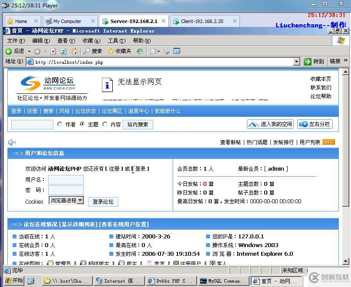Image resolution: width=351 pixels, height=287 pixels.
Task: Click the Quick Launch Internet Explorer icon
Action: (31, 281)
